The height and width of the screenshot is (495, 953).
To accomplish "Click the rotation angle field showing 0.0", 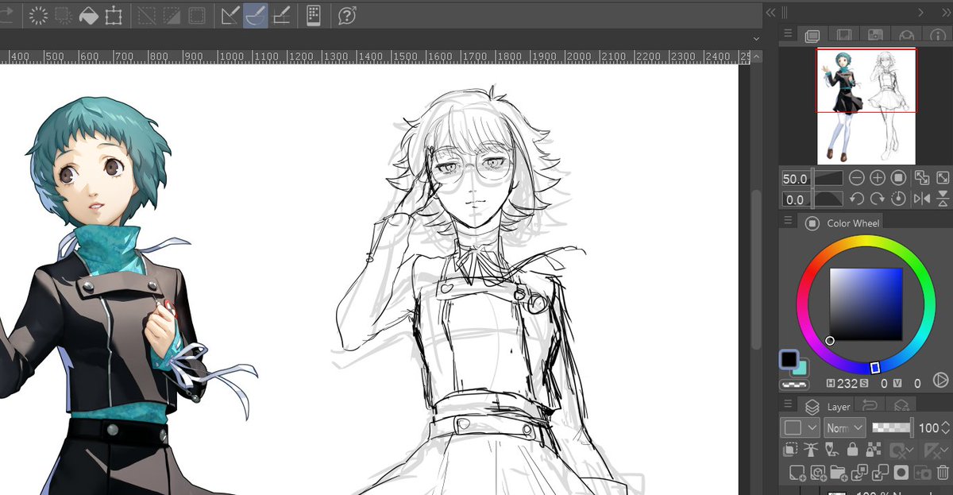I will click(x=796, y=199).
